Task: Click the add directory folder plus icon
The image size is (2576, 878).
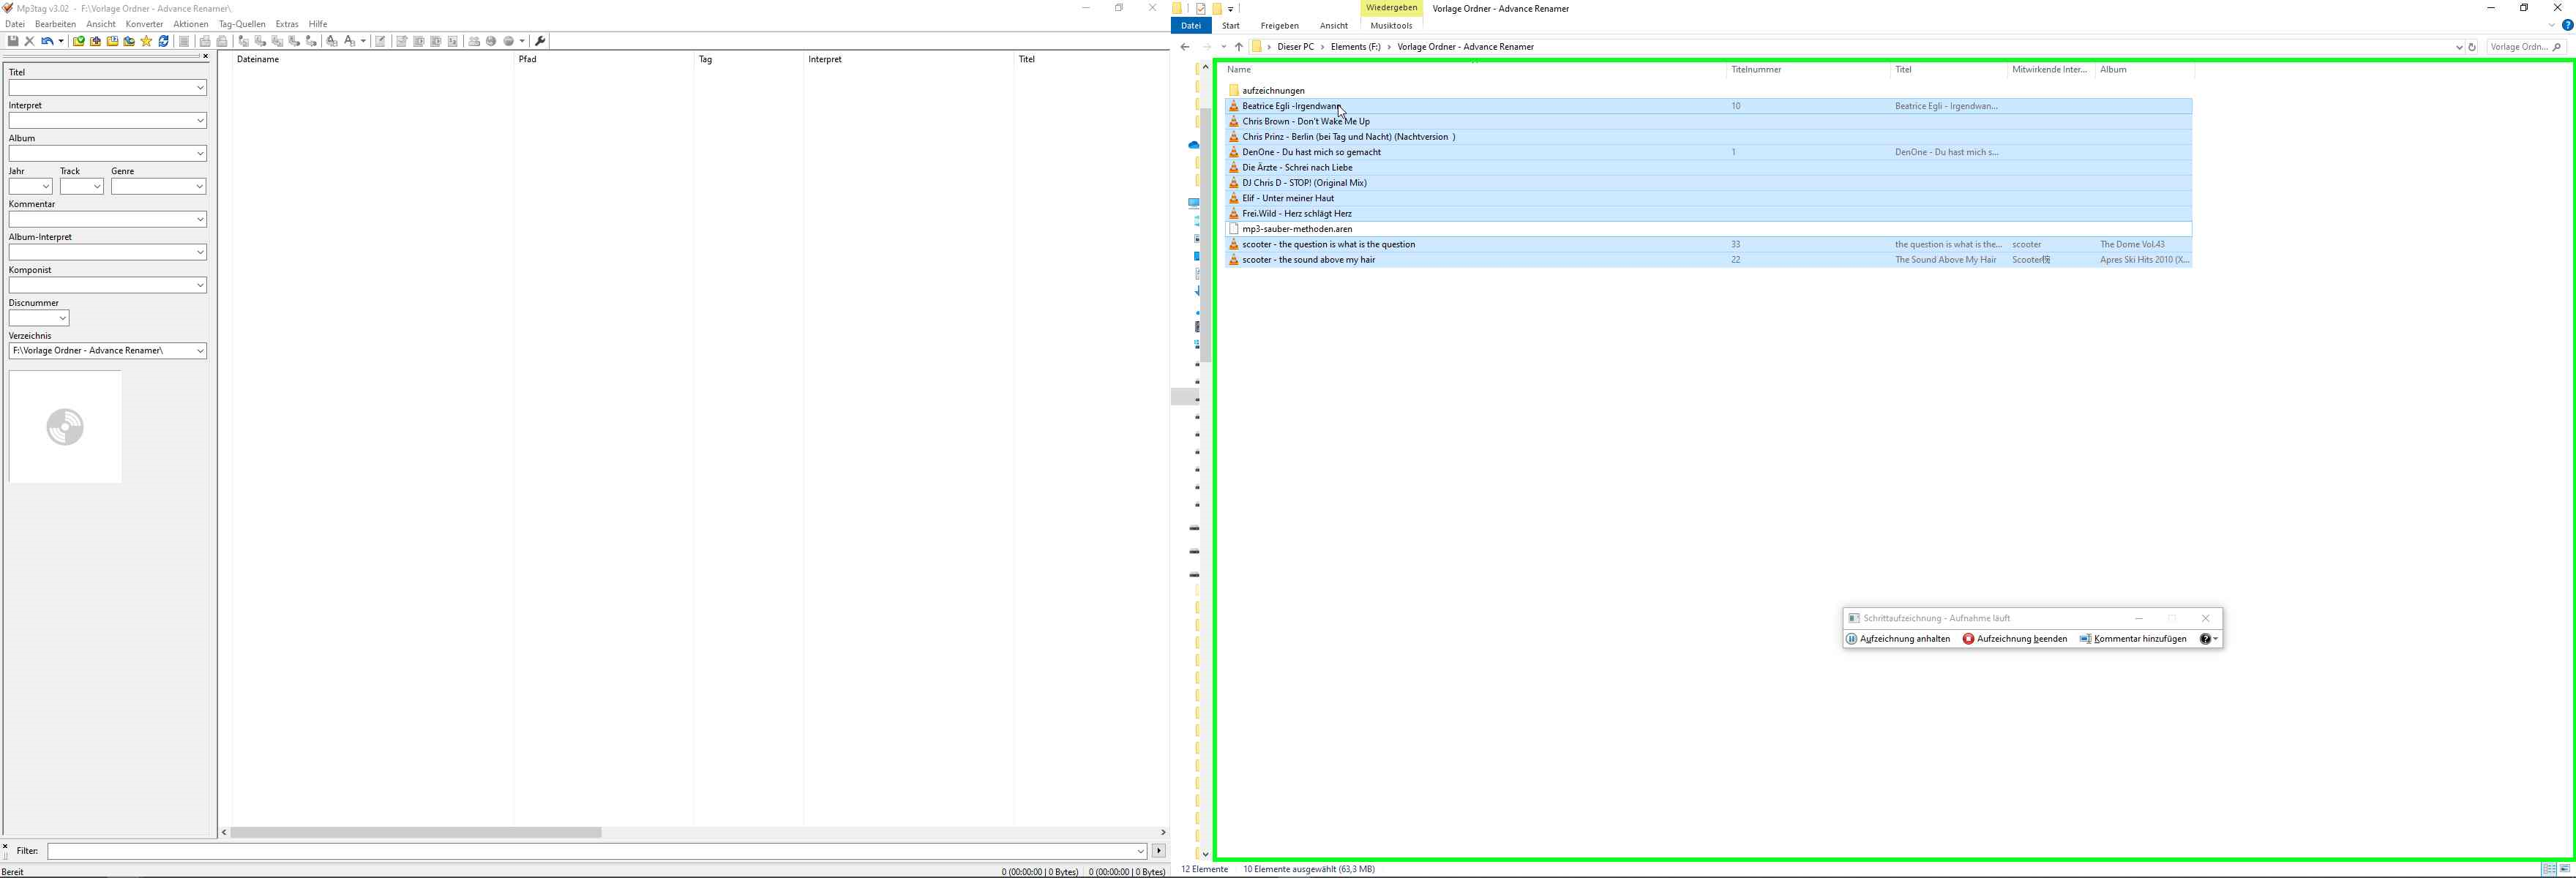Action: coord(96,41)
